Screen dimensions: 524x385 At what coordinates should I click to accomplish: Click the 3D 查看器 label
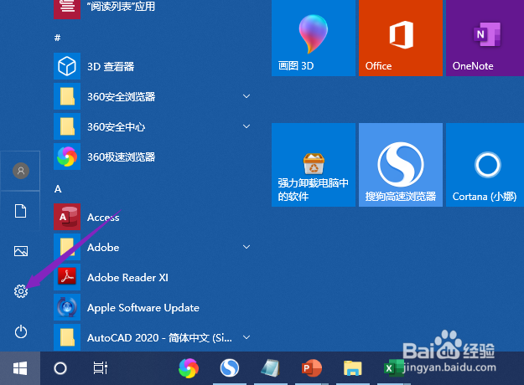(x=111, y=66)
